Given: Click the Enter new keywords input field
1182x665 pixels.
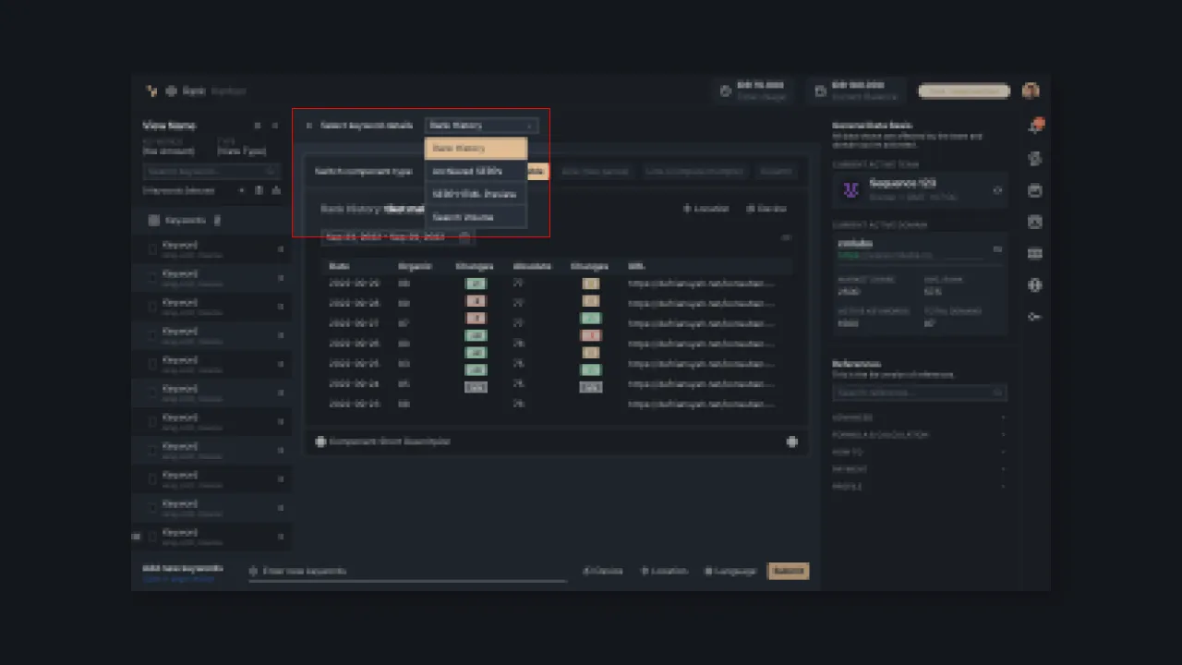Looking at the screenshot, I should [x=407, y=572].
